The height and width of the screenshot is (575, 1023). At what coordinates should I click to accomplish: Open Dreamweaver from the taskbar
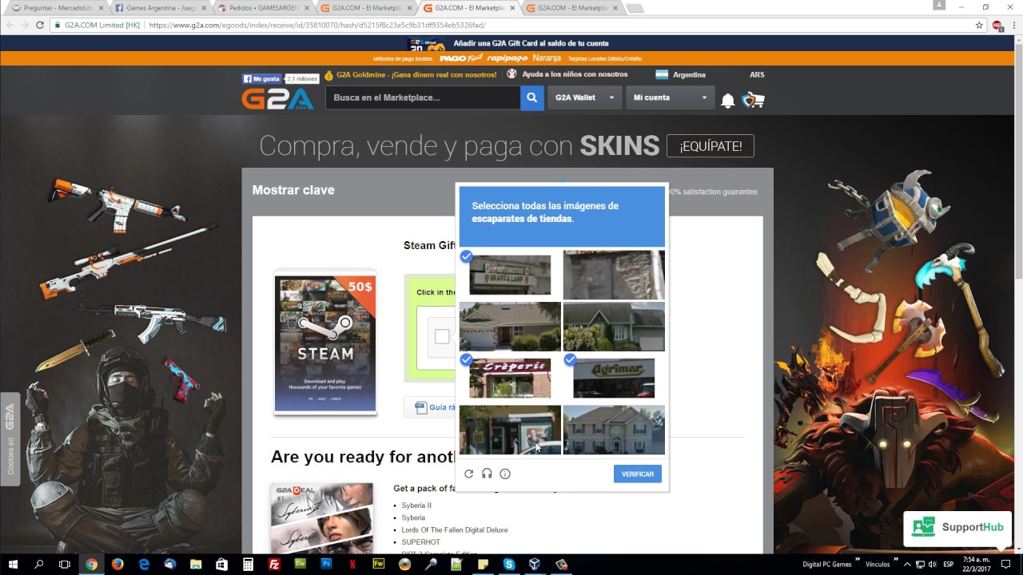[x=301, y=564]
